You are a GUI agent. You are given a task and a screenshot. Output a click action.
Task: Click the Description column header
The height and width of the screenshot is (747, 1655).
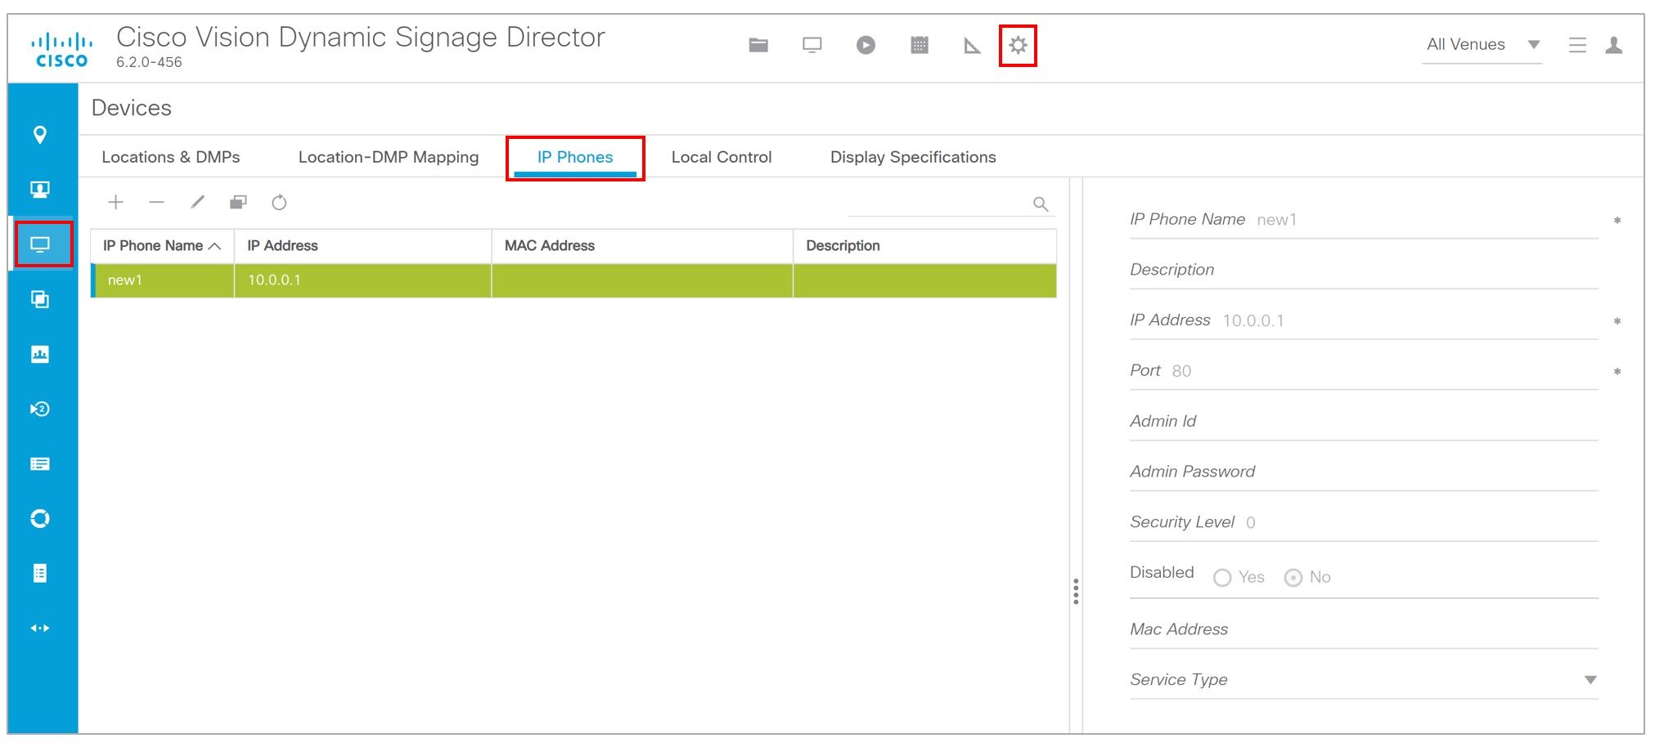click(925, 246)
